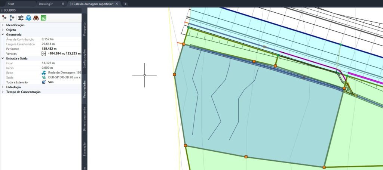Toggle the Toda a Extensão checkbox

coord(44,82)
